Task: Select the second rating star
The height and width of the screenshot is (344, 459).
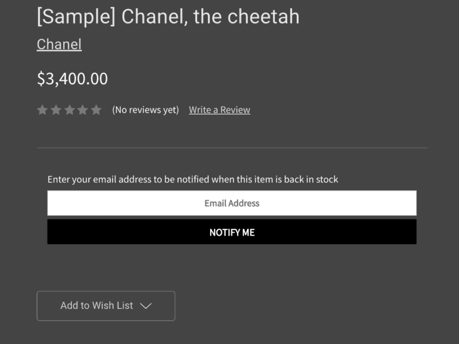Action: pyautogui.click(x=55, y=109)
